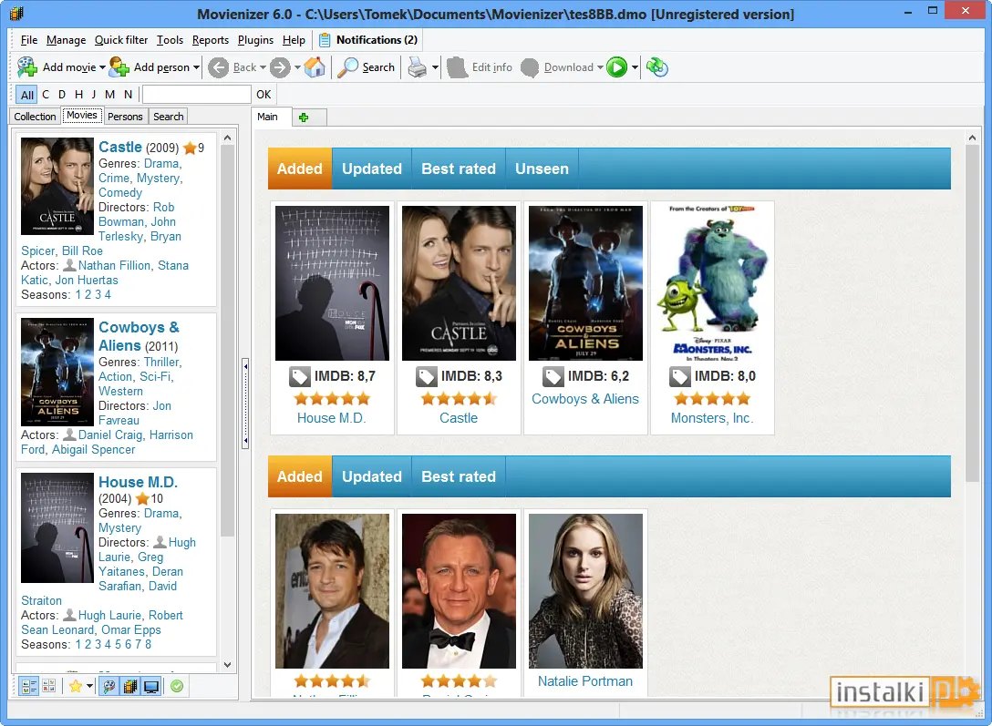992x726 pixels.
Task: Toggle the movies film-reel filter icon
Action: click(109, 686)
